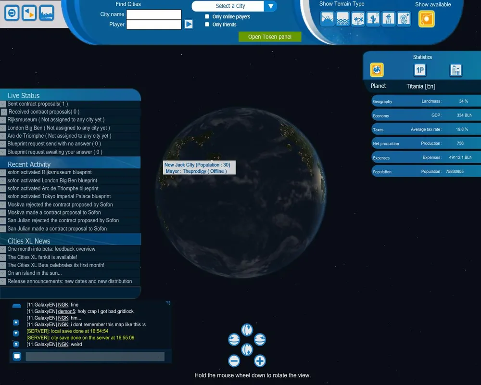This screenshot has height=385, width=481.
Task: Open the planet statistics globe icon
Action: coord(377,70)
